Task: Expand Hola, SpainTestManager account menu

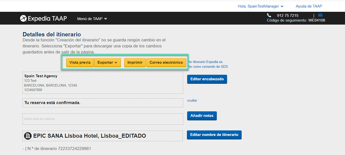Action: coord(260,6)
